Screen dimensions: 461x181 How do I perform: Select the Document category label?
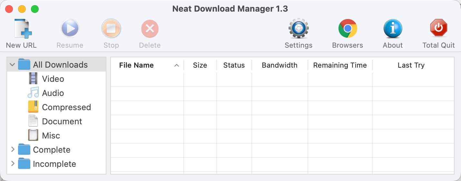[62, 121]
